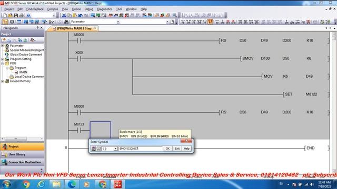Click the Chrome icon in the taskbar
The width and height of the screenshot is (337, 189).
(26, 184)
